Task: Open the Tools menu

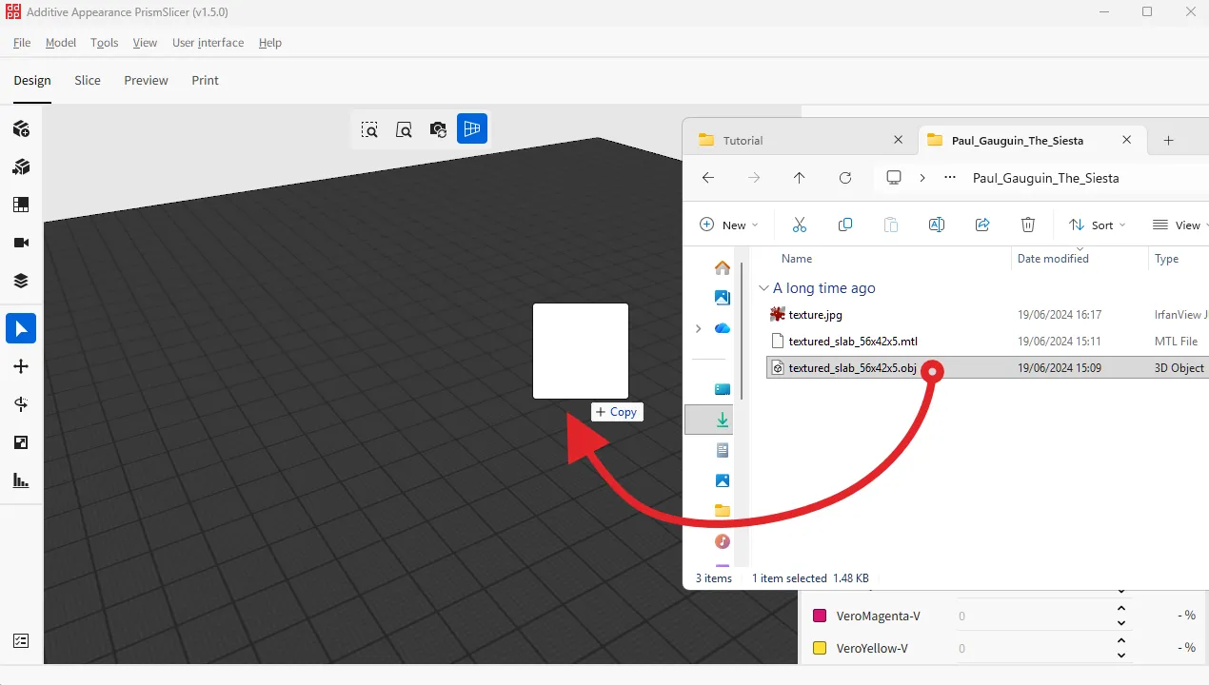Action: (104, 43)
